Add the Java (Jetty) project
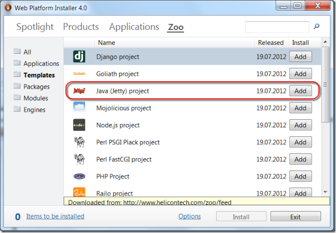 pos(300,91)
